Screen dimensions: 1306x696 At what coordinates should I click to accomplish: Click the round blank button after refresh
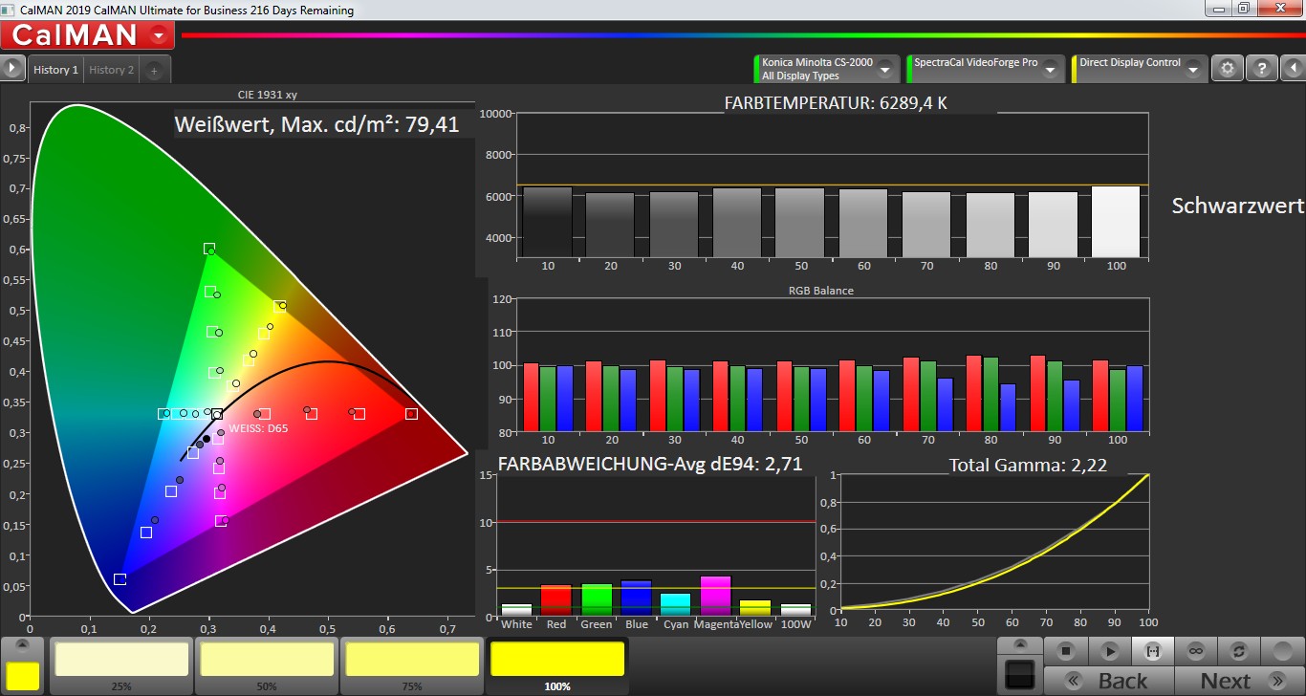pos(1281,651)
